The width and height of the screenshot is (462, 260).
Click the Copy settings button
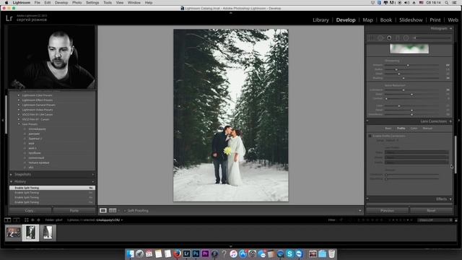tap(30, 210)
